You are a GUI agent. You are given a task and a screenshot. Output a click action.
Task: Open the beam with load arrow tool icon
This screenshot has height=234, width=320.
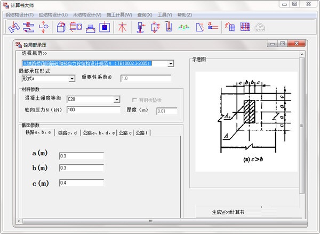[213, 27]
